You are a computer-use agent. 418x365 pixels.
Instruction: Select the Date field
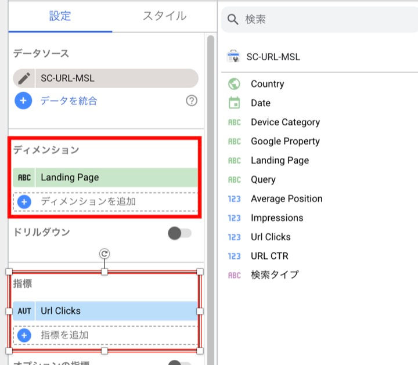(261, 103)
